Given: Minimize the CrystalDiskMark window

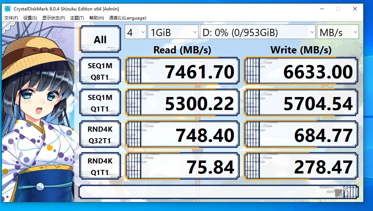Looking at the screenshot, I should (x=322, y=9).
